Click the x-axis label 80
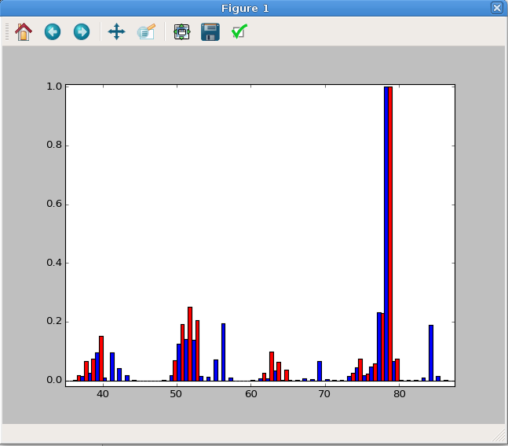 pyautogui.click(x=399, y=394)
